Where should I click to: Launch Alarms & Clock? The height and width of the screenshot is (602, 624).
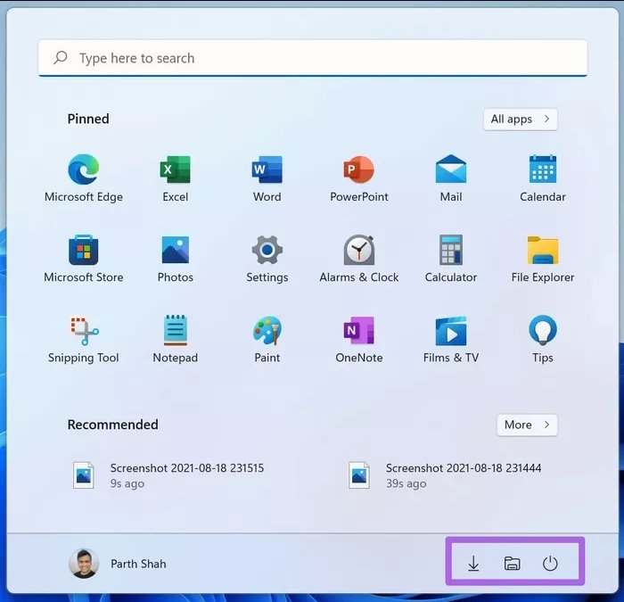point(359,260)
